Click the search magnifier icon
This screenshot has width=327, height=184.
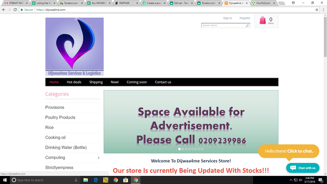coord(247,26)
